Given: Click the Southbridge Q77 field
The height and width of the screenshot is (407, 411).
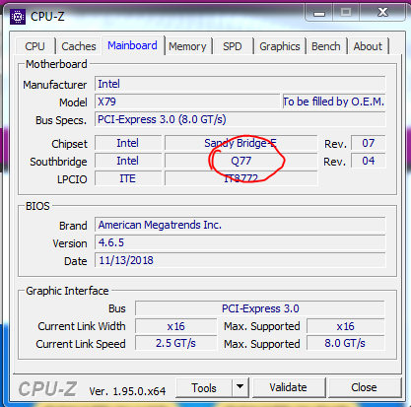Looking at the screenshot, I should pyautogui.click(x=241, y=161).
